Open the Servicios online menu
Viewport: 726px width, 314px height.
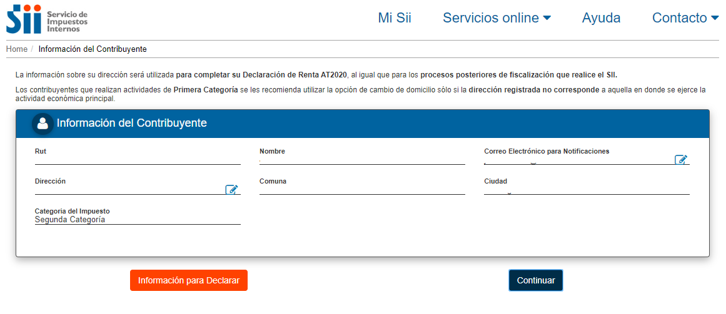tap(497, 18)
